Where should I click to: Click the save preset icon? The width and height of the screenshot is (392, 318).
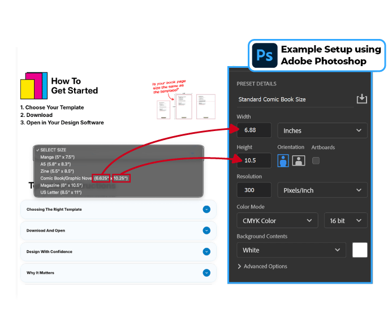[x=361, y=99]
